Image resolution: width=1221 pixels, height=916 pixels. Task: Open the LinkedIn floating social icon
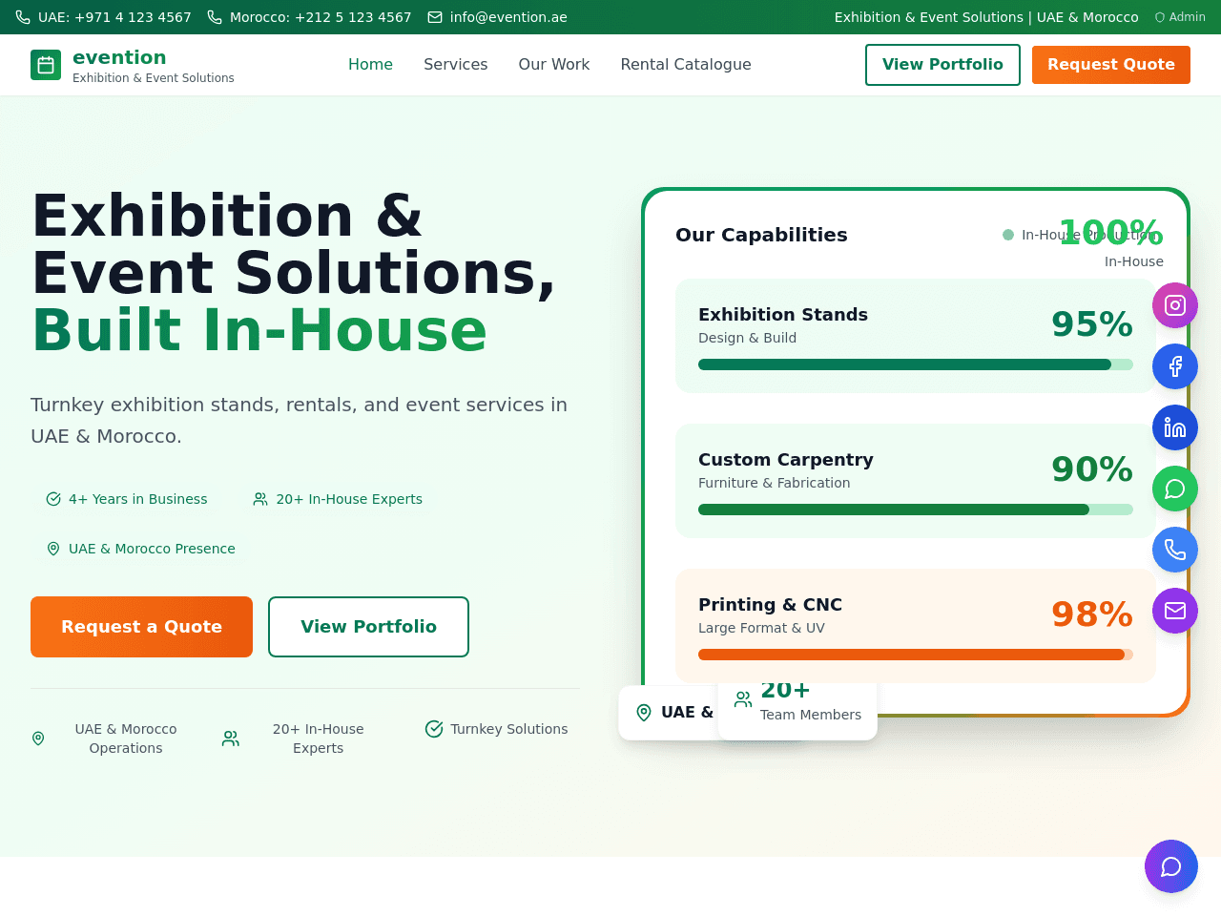(1175, 427)
